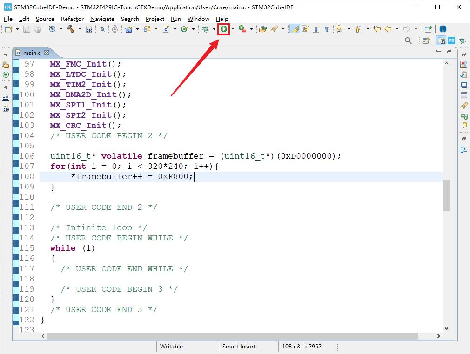Open the toolbar search magnifier
The height and width of the screenshot is (354, 470).
click(x=408, y=41)
